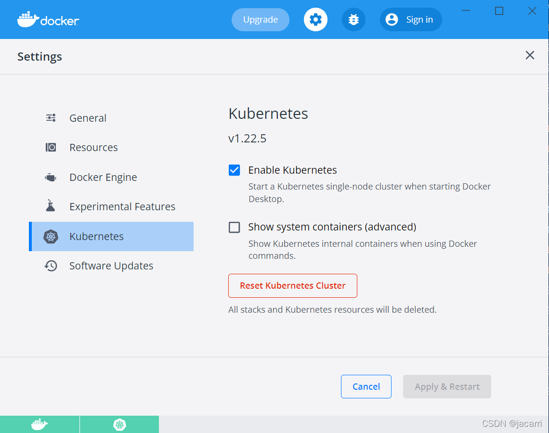Click the user avatar icon next to Sign in
Image resolution: width=549 pixels, height=433 pixels.
(x=392, y=20)
